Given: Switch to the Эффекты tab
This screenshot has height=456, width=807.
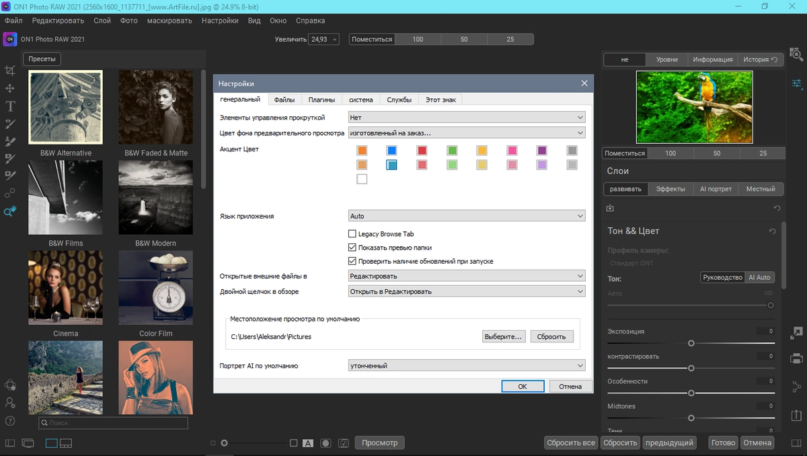Looking at the screenshot, I should click(670, 189).
